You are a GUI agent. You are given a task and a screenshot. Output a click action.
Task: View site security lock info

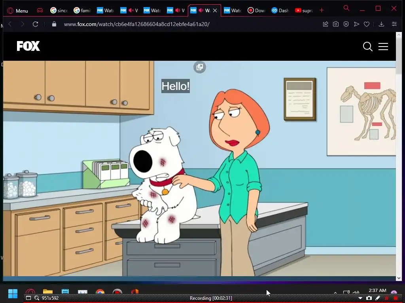click(x=54, y=24)
